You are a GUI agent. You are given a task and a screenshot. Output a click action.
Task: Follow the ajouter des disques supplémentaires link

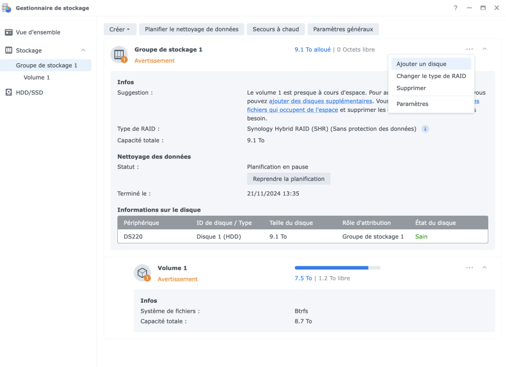(320, 101)
